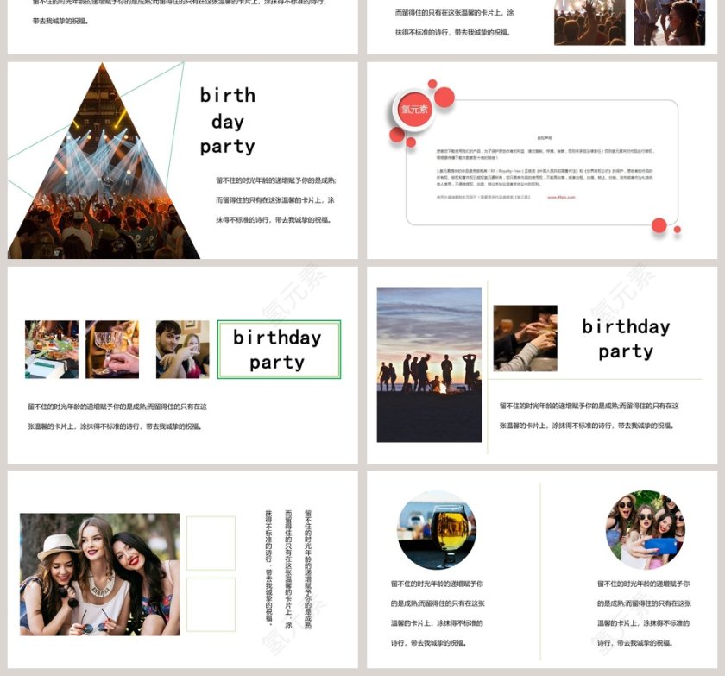Click the red circle right of 氢元素 badge

pos(444,98)
